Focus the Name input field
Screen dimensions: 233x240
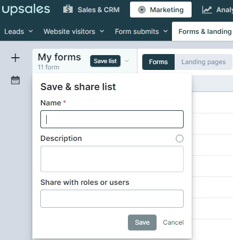pyautogui.click(x=112, y=119)
